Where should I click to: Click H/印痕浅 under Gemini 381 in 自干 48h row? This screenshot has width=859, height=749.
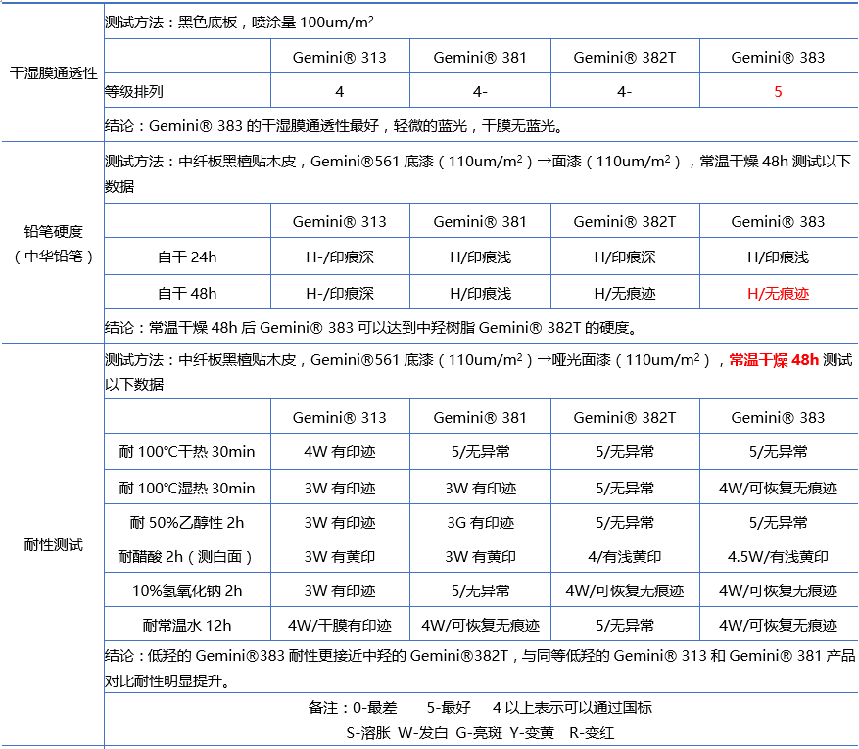pos(481,294)
